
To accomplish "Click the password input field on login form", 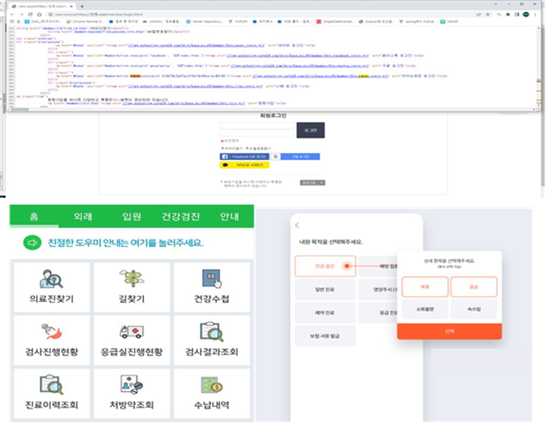I will [x=257, y=133].
